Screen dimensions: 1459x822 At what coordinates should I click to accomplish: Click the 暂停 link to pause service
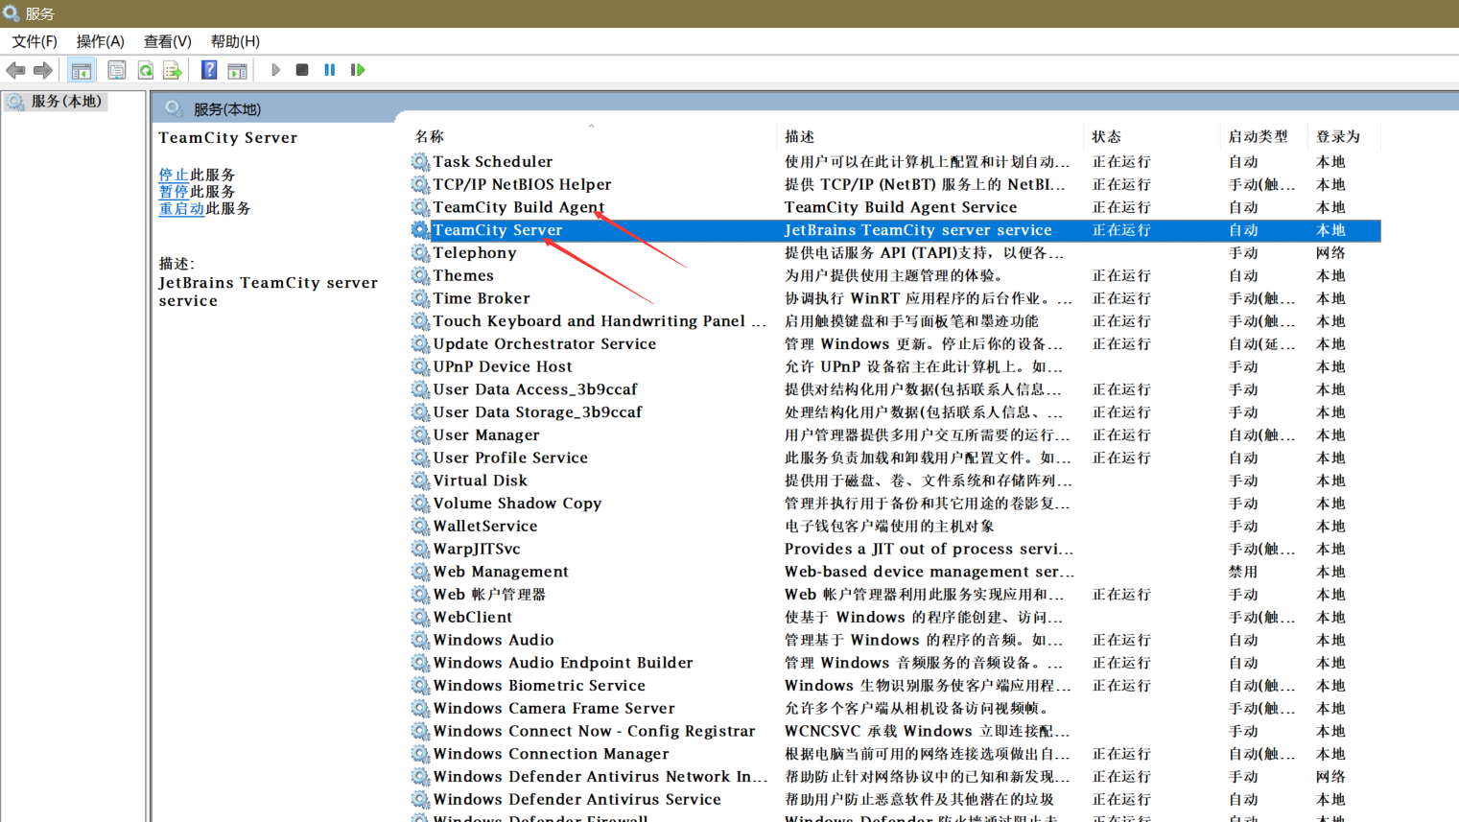coord(174,192)
